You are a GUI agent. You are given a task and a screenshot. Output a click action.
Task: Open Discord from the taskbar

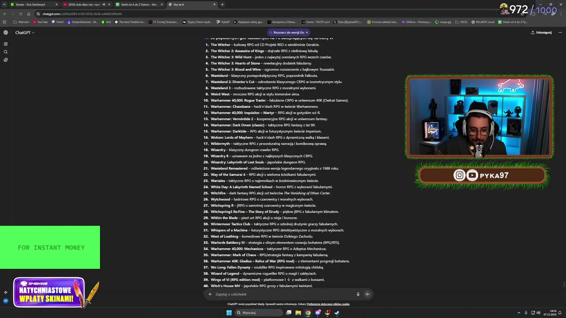coord(318,313)
